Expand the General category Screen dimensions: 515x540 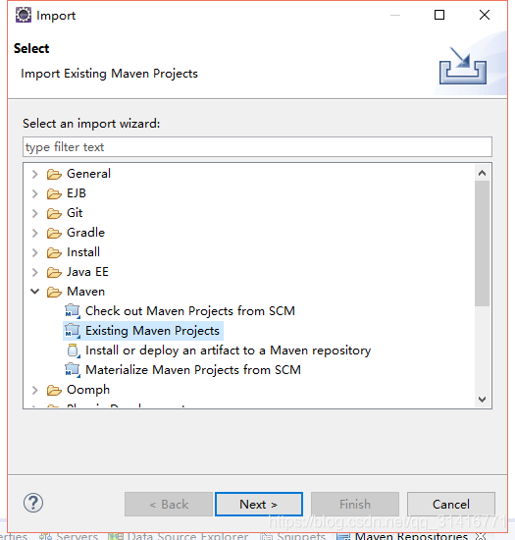pos(34,174)
